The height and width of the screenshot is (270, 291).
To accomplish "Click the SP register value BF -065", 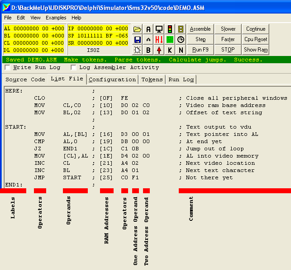I will pos(117,36).
